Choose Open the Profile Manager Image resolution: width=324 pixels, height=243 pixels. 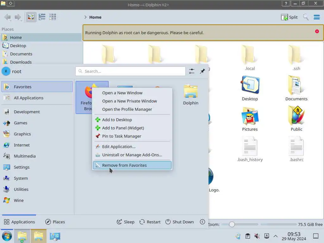point(132,109)
